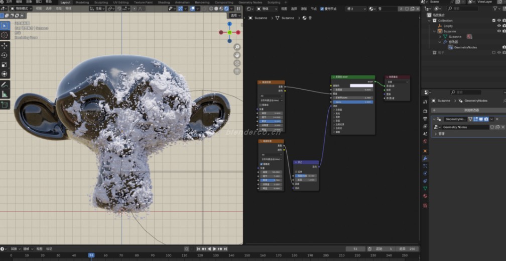Select the Select Box tool in viewport toolbar

5,25
